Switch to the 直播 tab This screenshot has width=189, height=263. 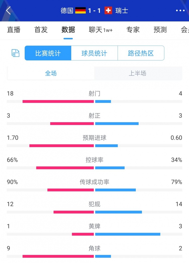(x=14, y=30)
